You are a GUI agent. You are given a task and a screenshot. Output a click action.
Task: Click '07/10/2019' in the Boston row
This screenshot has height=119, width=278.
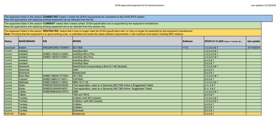point(254,48)
